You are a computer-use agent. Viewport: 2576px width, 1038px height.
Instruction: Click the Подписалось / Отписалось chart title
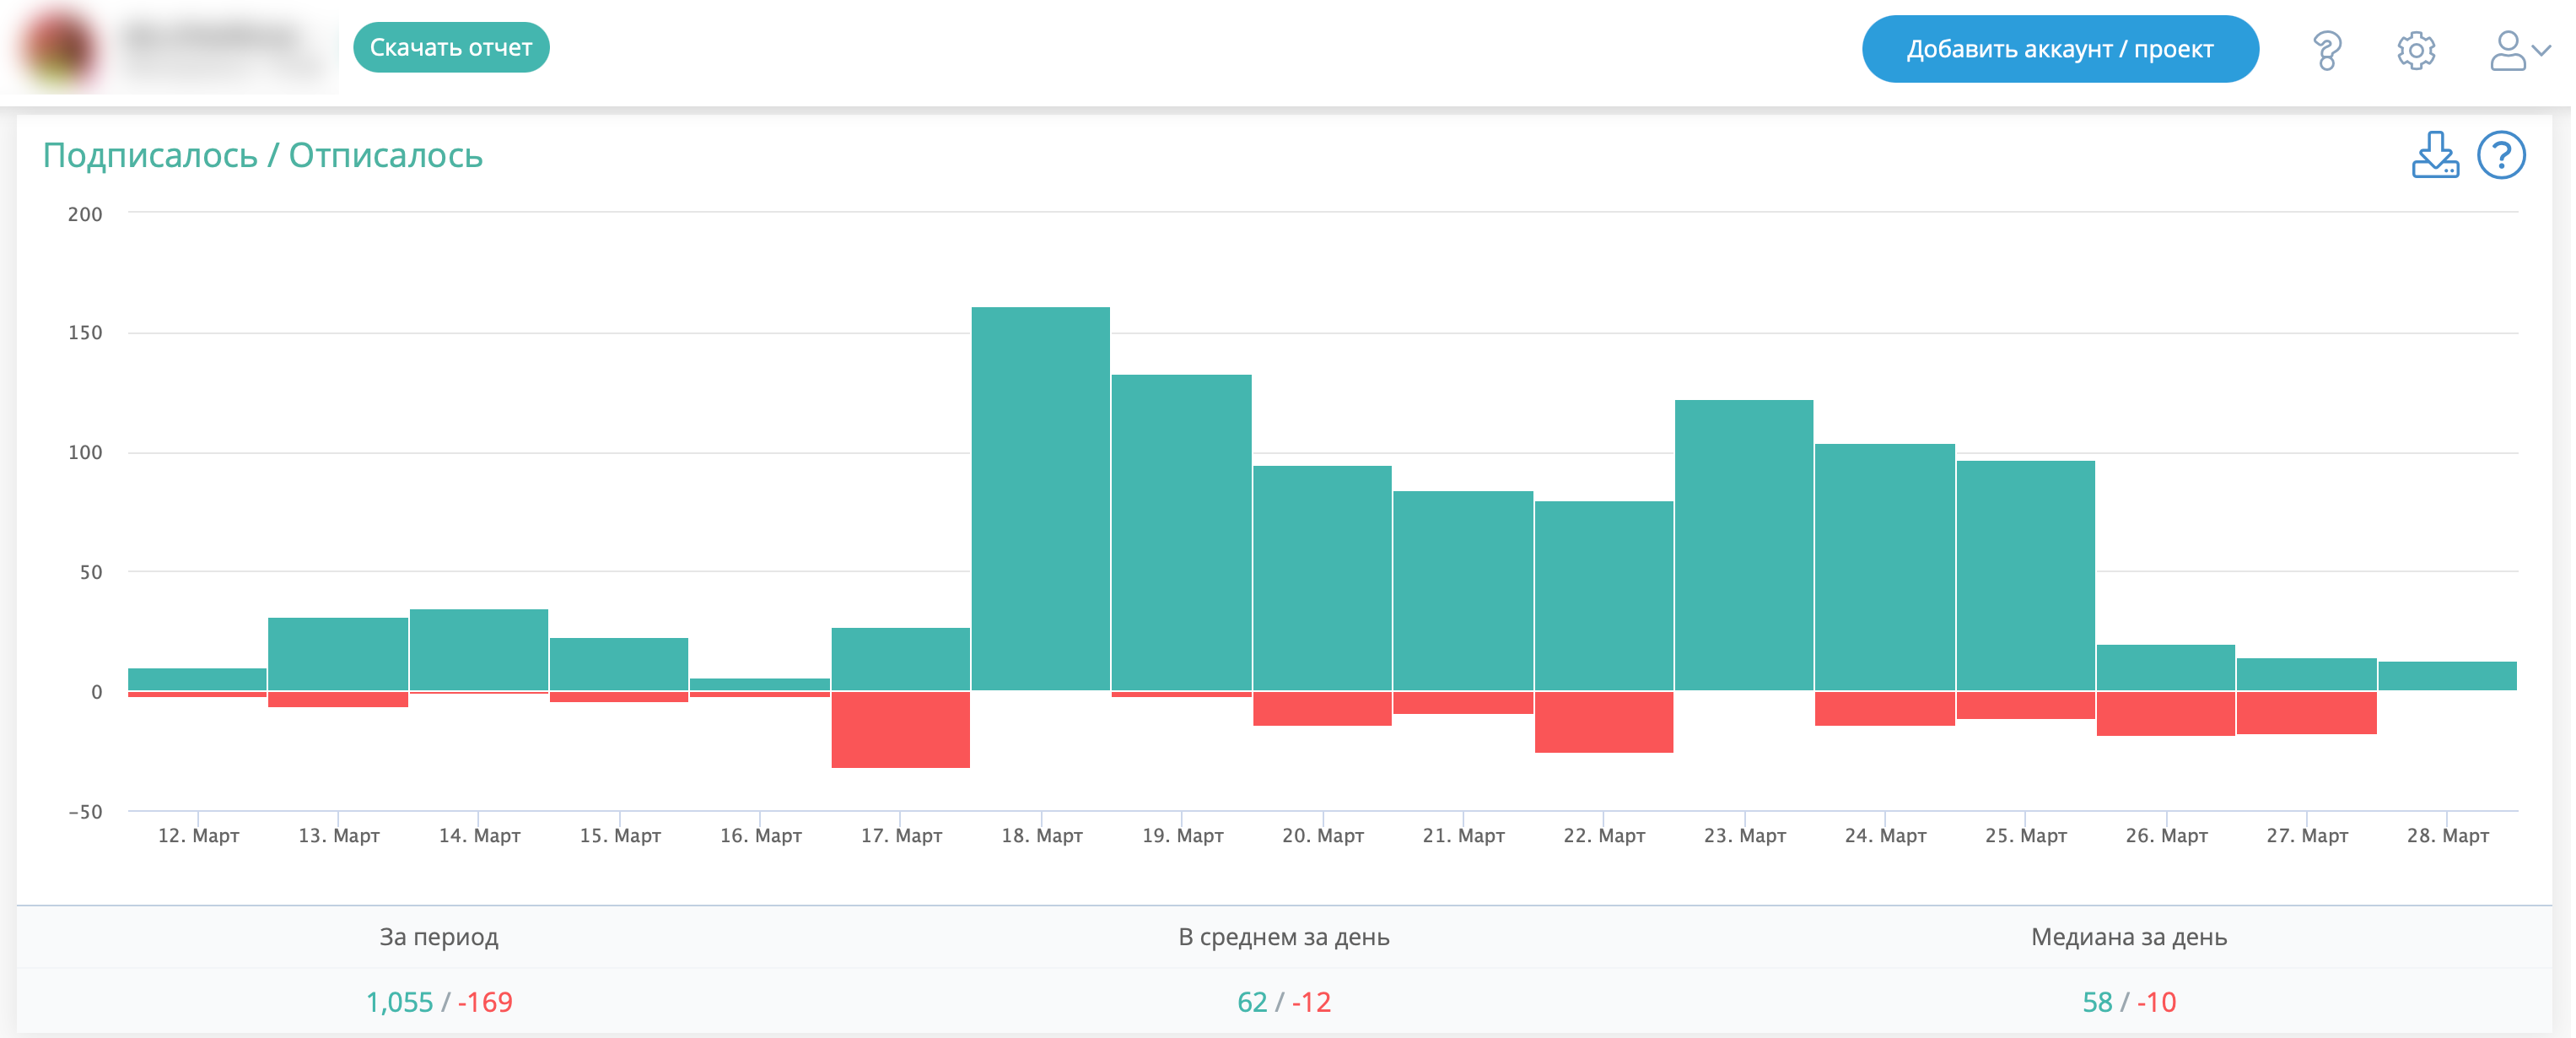262,155
